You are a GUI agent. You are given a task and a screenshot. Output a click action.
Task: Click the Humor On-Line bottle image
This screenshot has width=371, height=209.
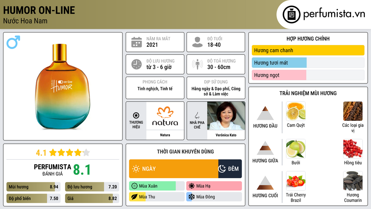tap(62, 86)
